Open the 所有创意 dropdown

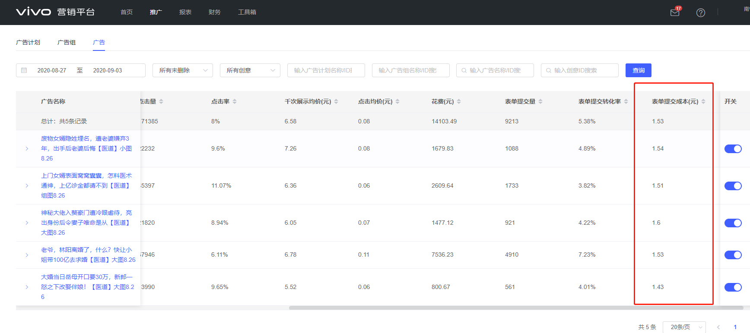250,70
